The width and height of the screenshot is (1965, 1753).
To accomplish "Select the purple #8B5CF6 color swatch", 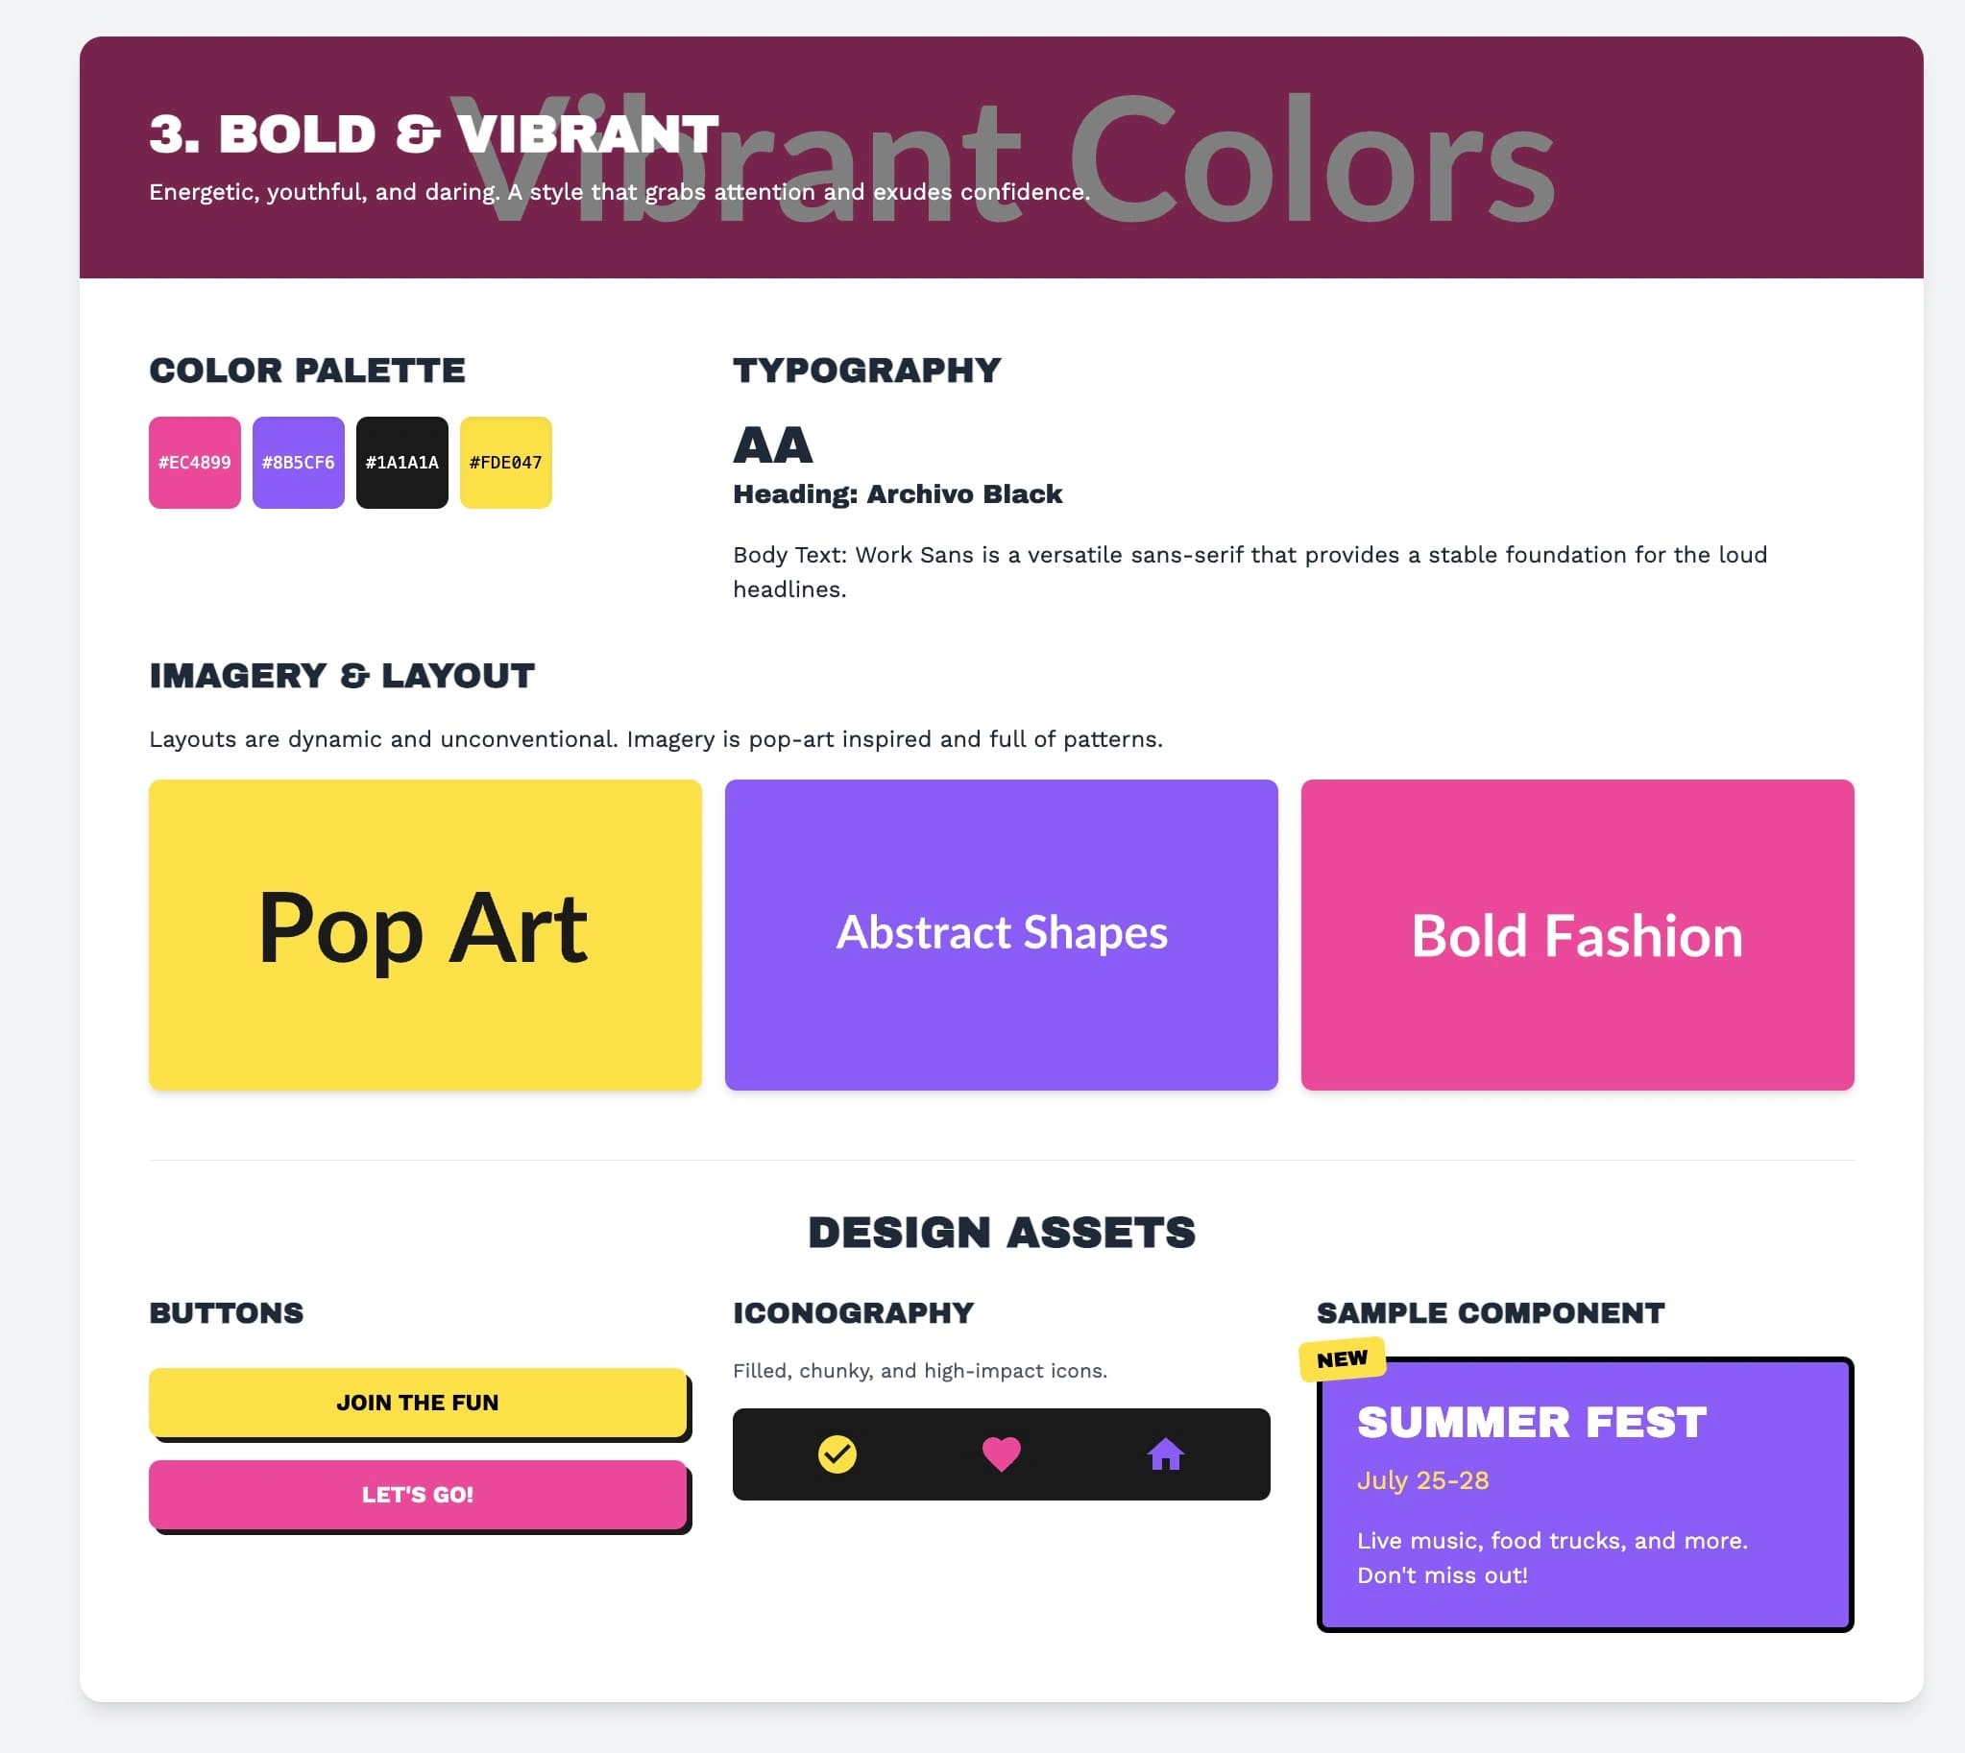I will (x=298, y=463).
